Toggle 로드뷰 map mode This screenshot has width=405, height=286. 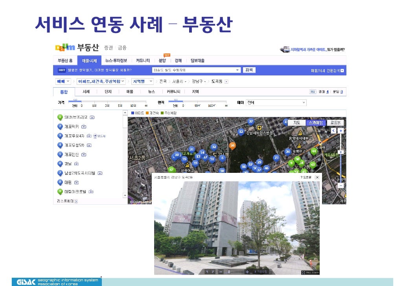[335, 123]
